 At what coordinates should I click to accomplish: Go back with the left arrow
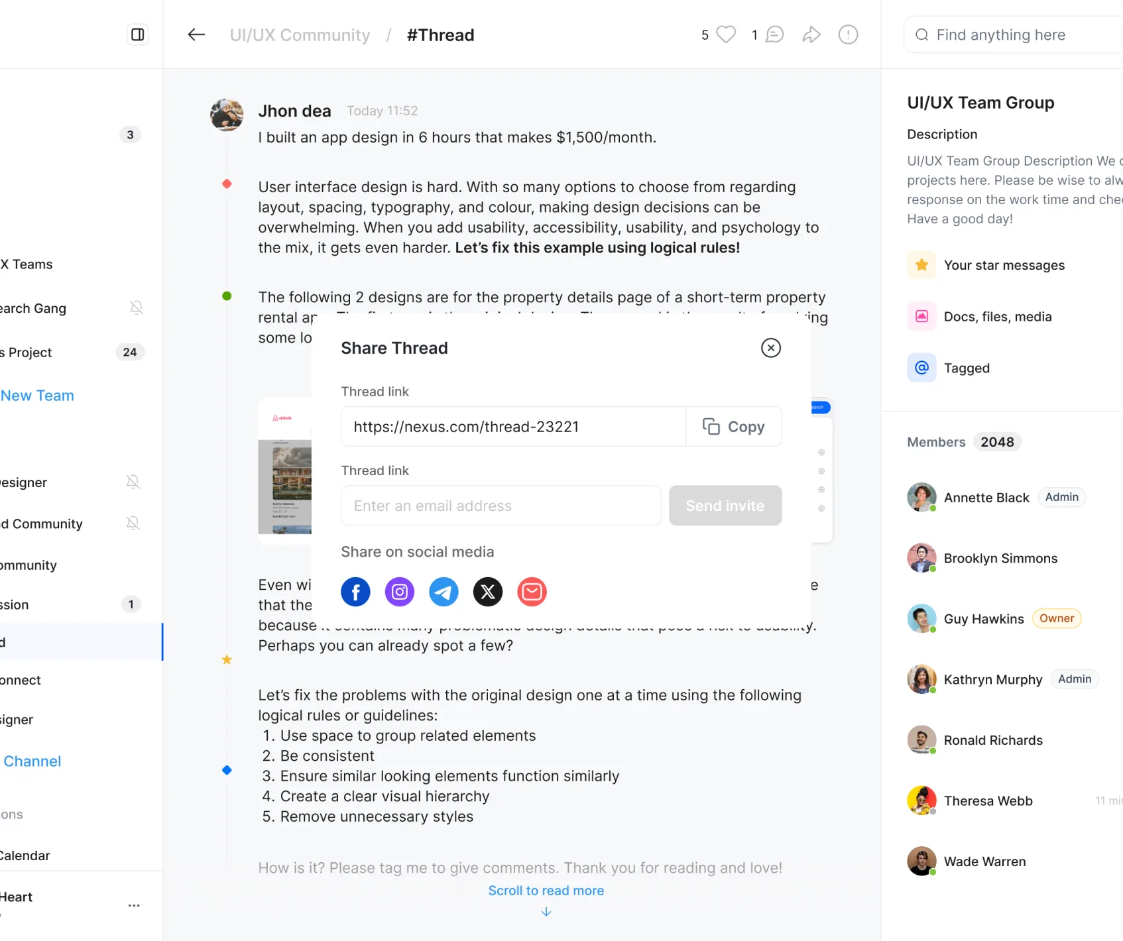tap(196, 34)
